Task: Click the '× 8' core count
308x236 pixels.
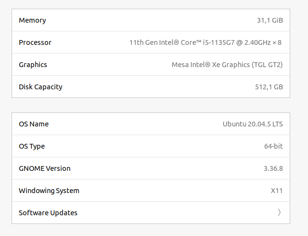Action: point(277,42)
